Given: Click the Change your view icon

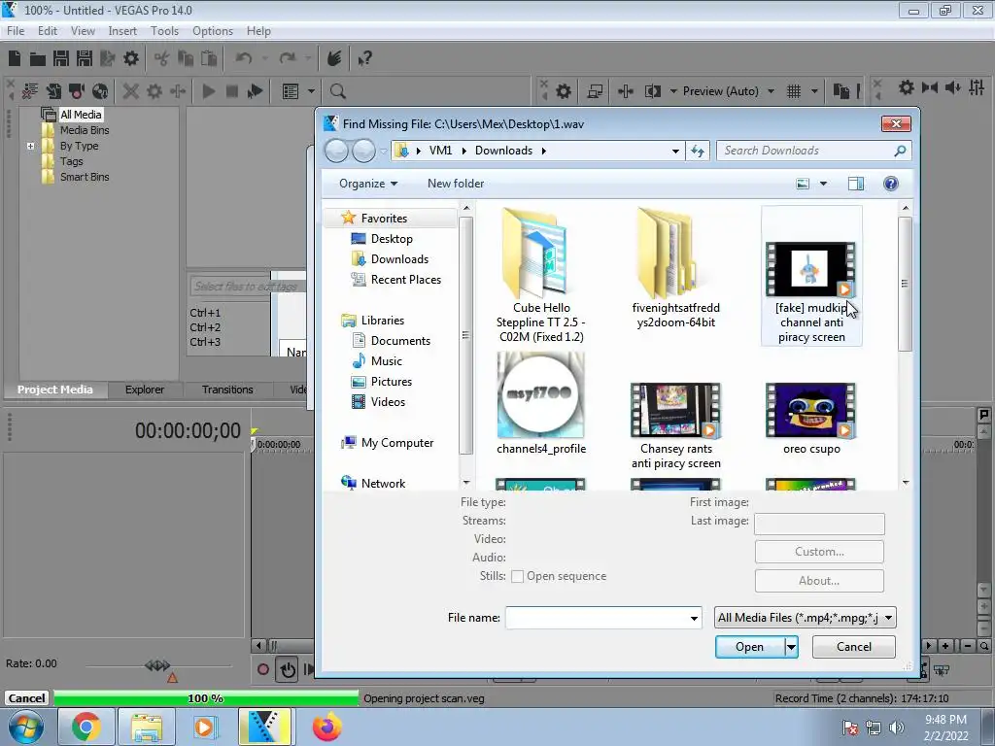Looking at the screenshot, I should 803,184.
